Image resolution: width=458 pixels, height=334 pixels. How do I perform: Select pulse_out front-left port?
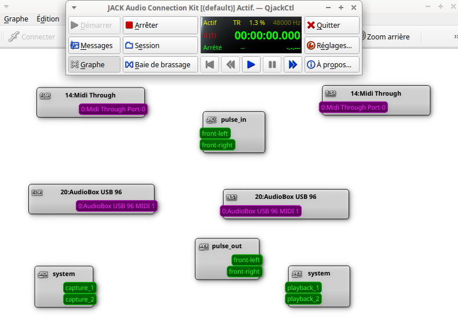[x=247, y=260]
